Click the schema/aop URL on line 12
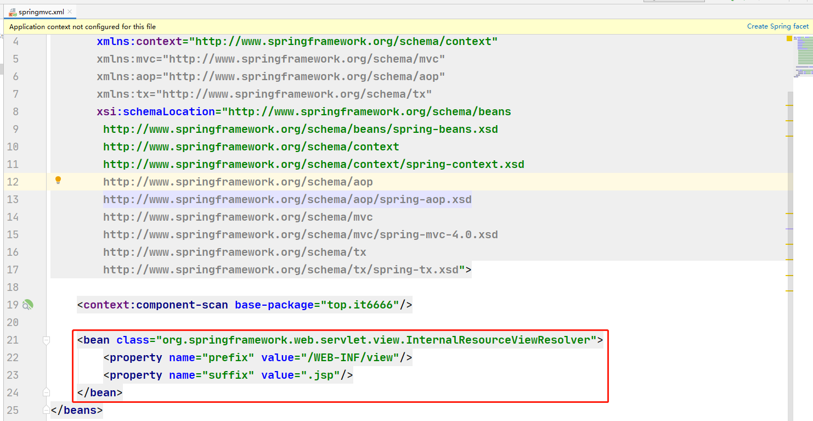Screen dimensions: 813x421 pos(238,182)
